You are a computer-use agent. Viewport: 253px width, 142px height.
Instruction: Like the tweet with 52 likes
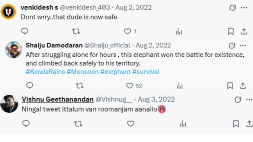coord(129,86)
